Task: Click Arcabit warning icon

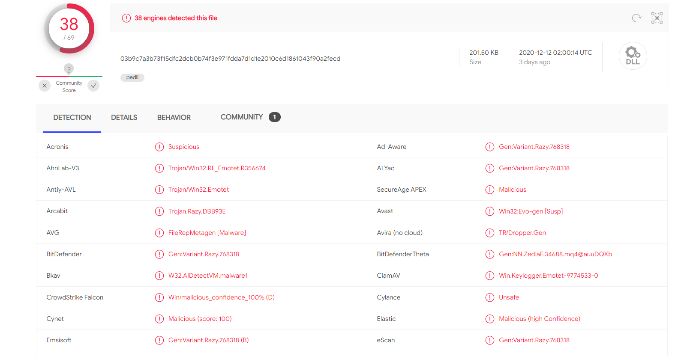Action: tap(159, 211)
